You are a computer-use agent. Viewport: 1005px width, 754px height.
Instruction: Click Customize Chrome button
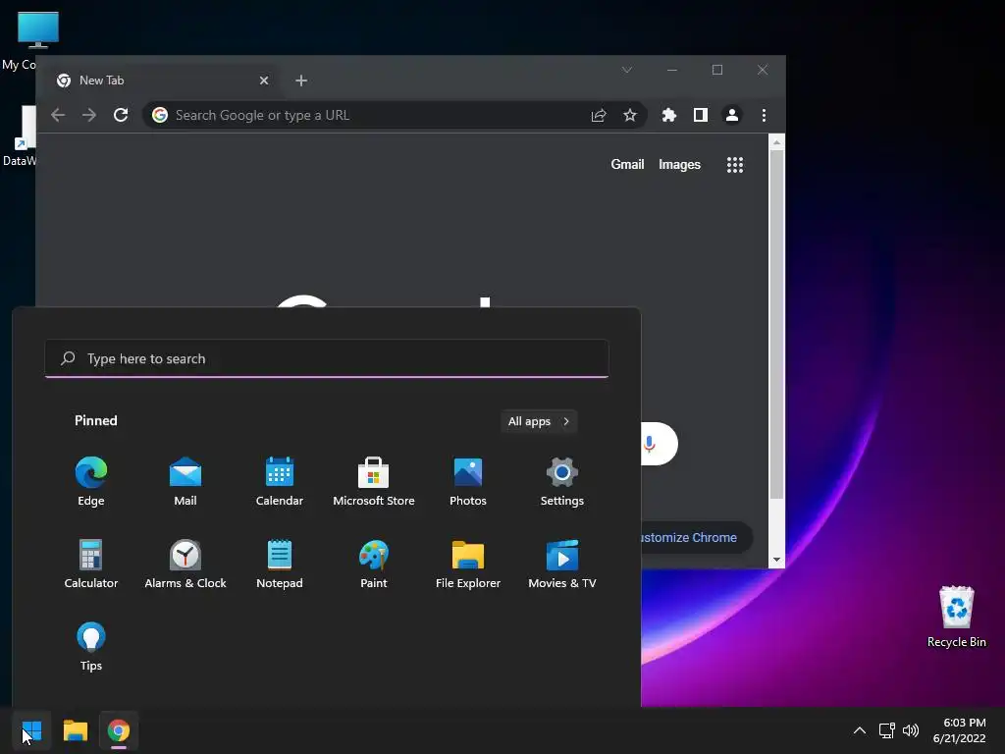click(696, 537)
